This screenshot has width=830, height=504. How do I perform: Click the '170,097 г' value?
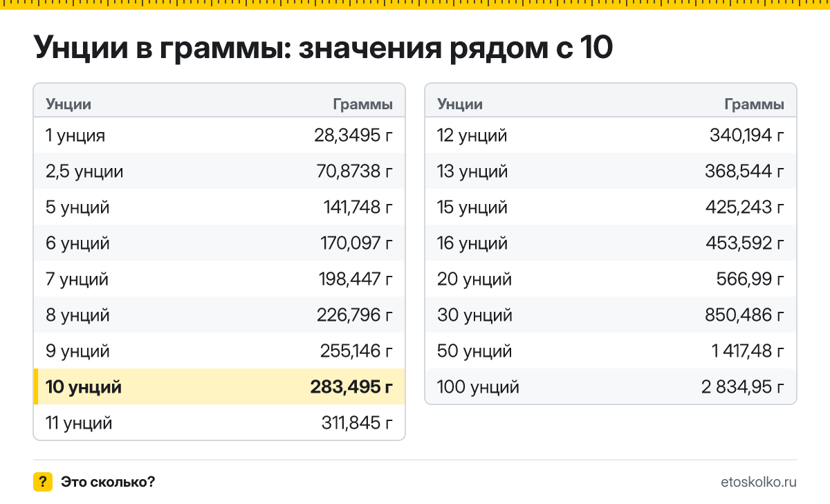tap(357, 243)
